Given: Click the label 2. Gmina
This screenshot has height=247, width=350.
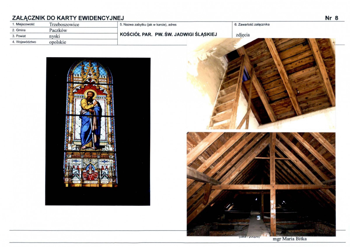Looking at the screenshot, I should pyautogui.click(x=19, y=30).
